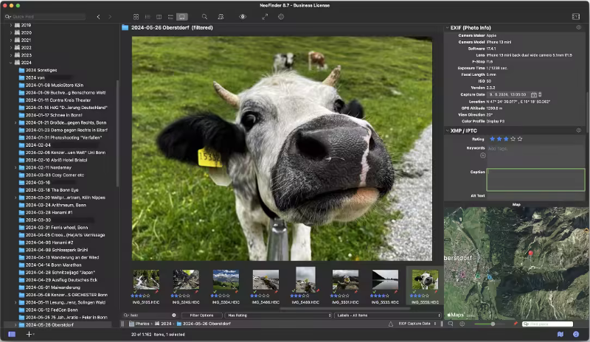Toggle ascending sort order triangle
The image size is (590, 342).
391,324
